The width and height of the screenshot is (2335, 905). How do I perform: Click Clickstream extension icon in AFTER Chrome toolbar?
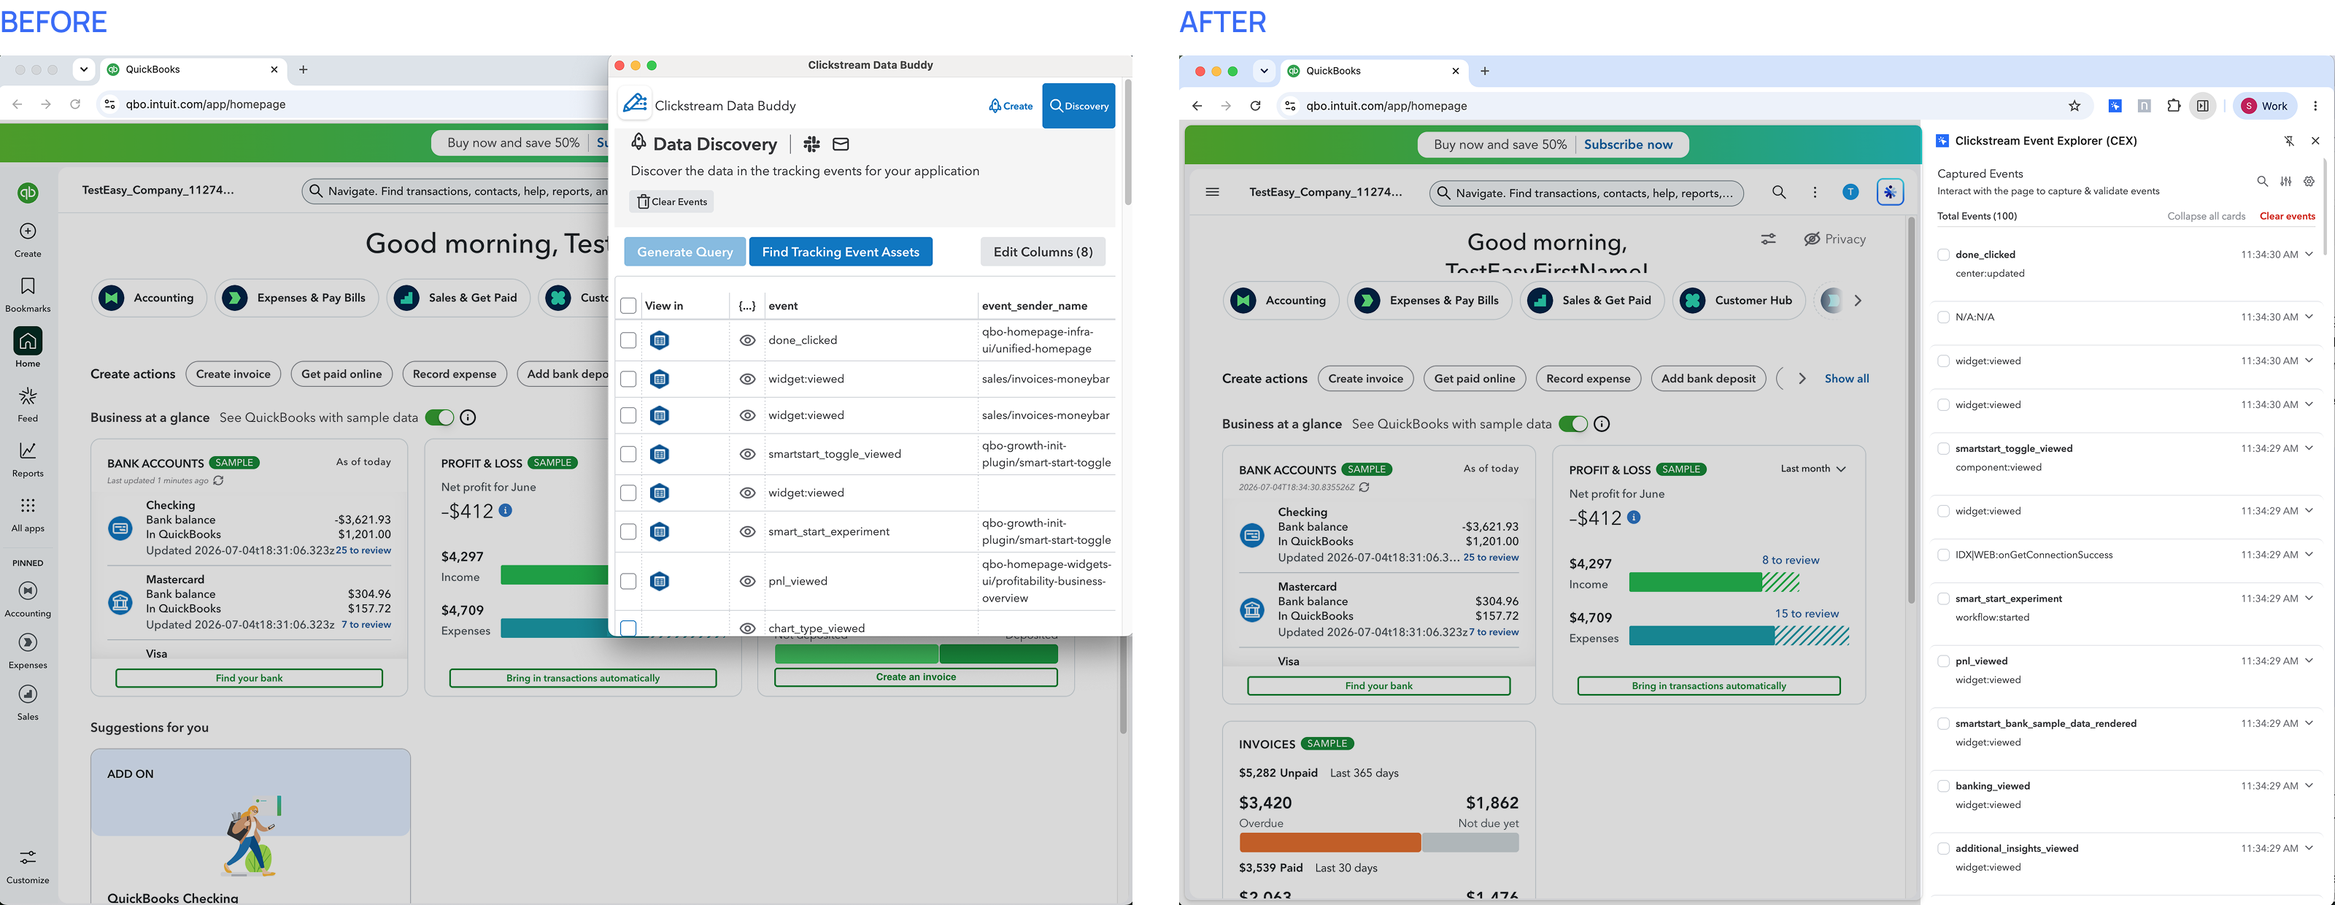[2115, 106]
